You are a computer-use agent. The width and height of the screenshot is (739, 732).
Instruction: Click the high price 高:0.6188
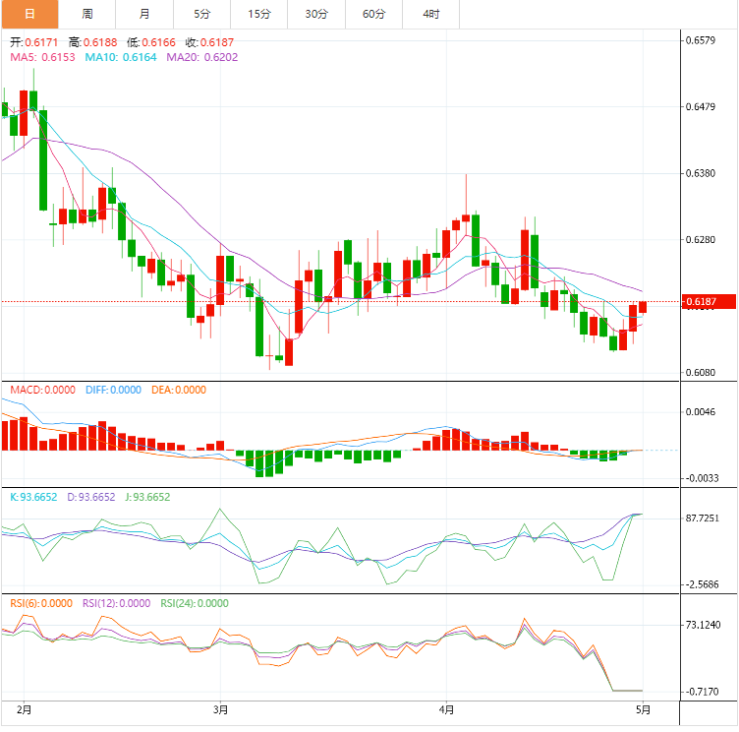click(x=92, y=42)
